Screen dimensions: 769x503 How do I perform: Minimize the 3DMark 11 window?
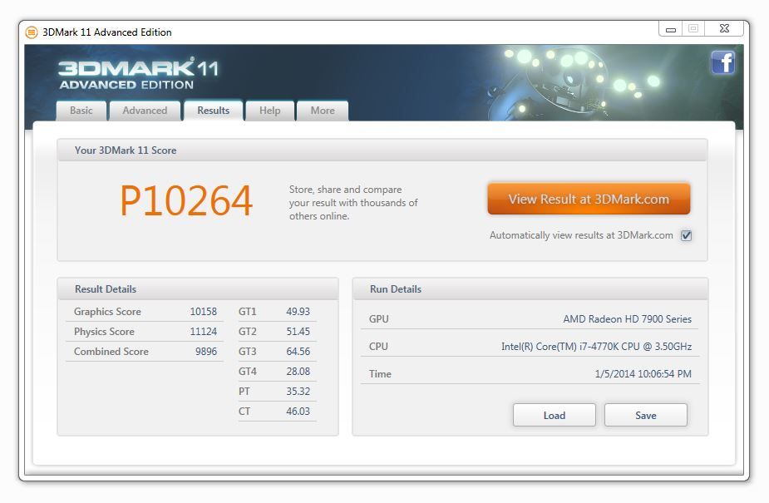click(670, 29)
